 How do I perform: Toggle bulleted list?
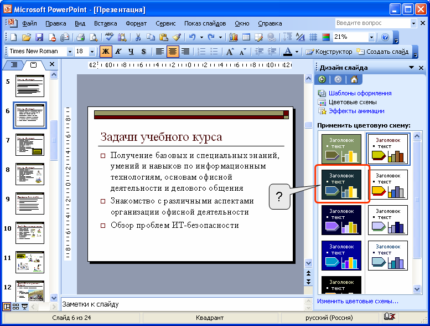[x=214, y=52]
